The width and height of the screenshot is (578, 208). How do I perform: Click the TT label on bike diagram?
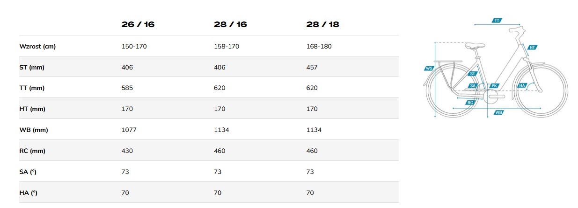point(496,21)
